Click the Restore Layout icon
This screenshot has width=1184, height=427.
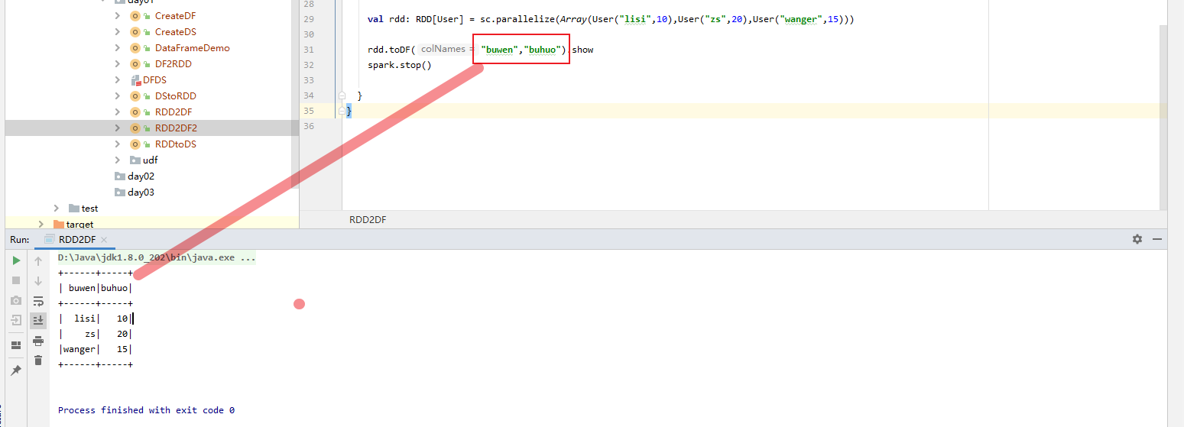pos(16,345)
